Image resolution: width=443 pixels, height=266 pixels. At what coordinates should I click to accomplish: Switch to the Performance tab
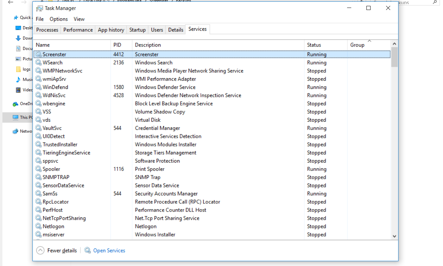coord(78,30)
